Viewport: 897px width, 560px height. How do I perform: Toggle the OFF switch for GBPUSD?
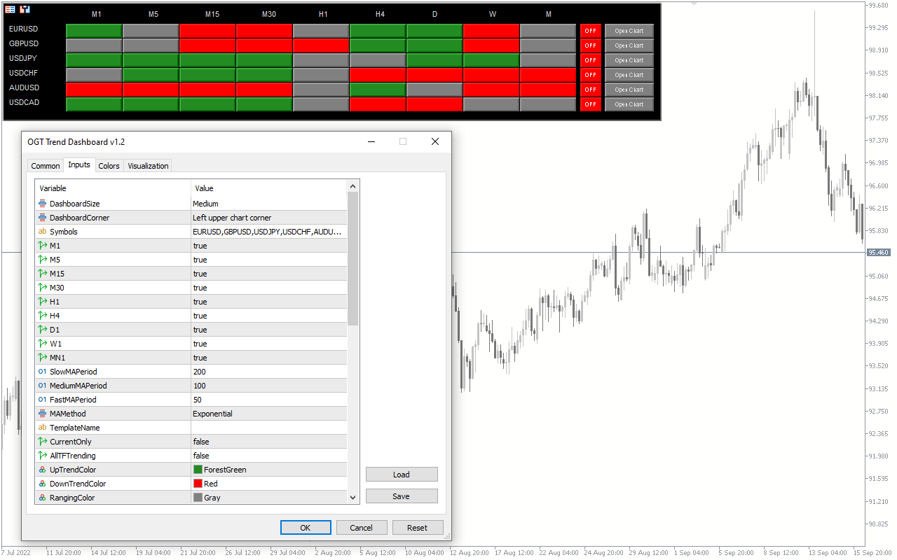590,45
